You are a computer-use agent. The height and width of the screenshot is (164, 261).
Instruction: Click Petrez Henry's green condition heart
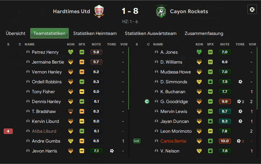click(71, 52)
